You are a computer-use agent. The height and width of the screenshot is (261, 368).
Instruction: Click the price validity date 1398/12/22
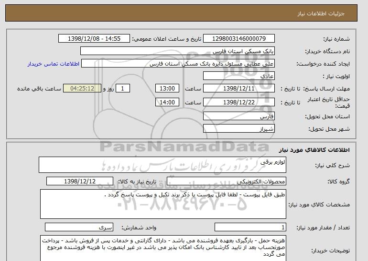[x=238, y=102]
